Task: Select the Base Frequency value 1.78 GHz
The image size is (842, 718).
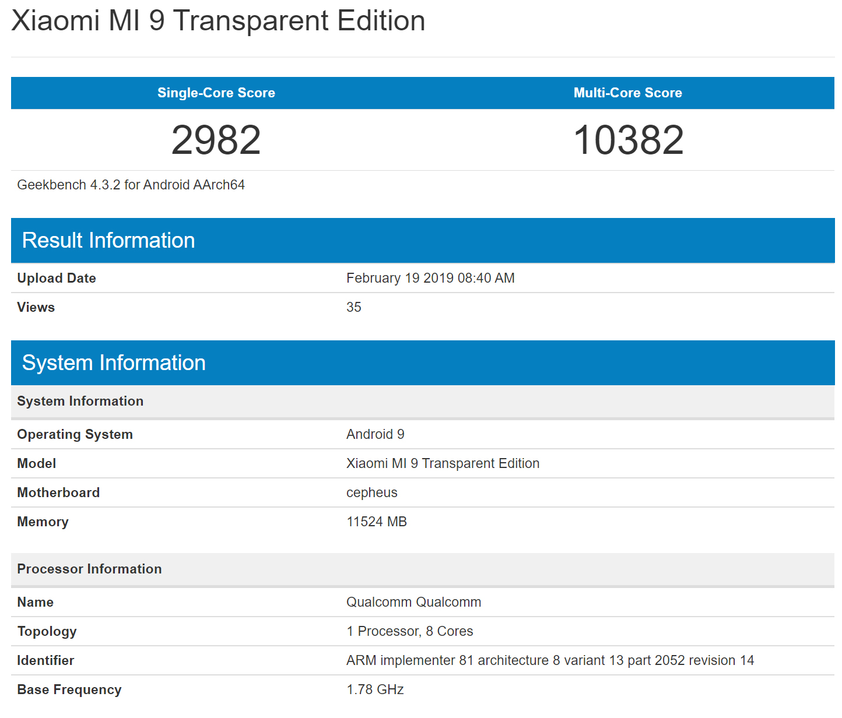Action: pyautogui.click(x=375, y=689)
